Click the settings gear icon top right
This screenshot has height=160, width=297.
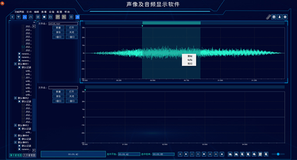click(x=285, y=17)
